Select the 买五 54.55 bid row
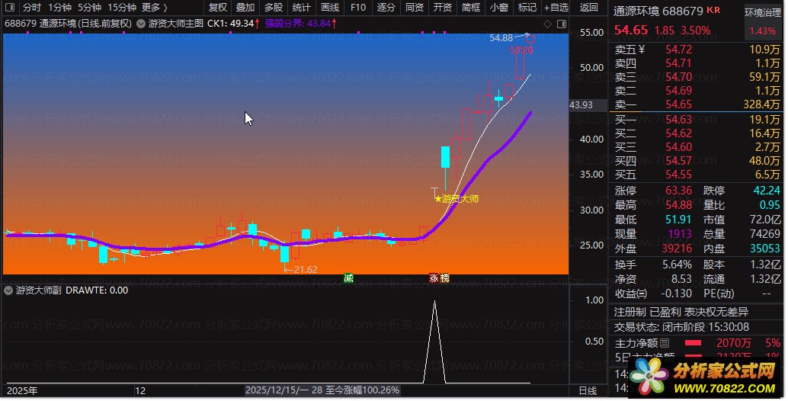 pyautogui.click(x=697, y=175)
